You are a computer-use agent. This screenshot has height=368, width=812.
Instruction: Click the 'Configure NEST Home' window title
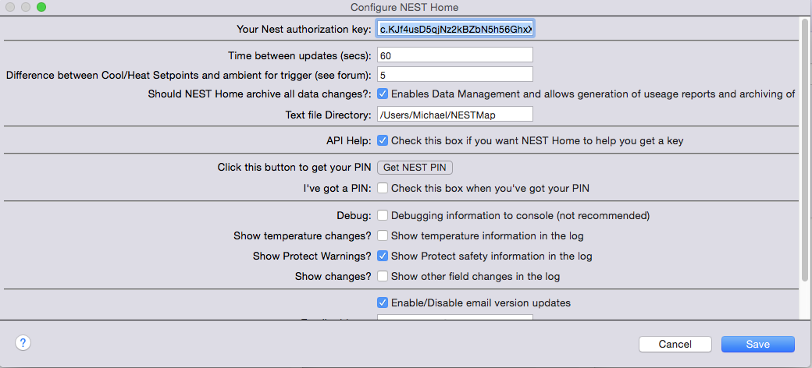click(404, 7)
